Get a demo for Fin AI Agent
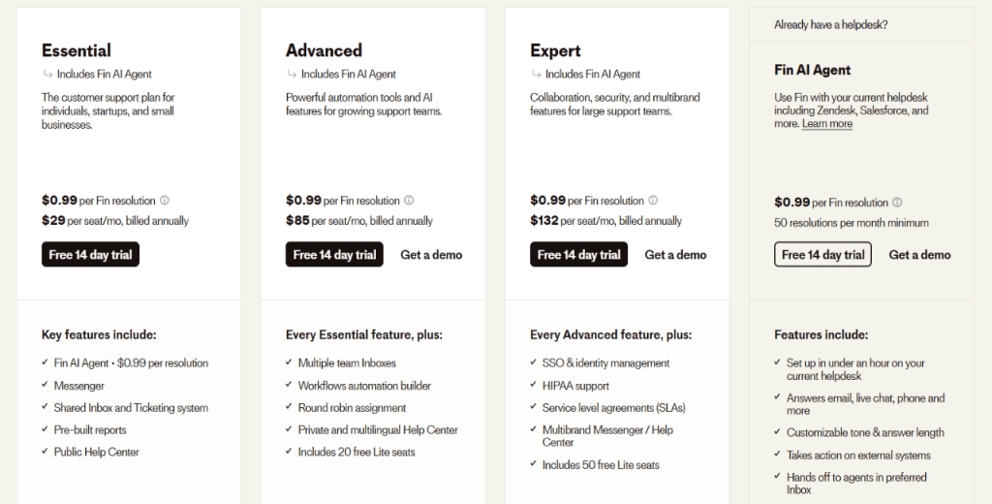 click(920, 255)
